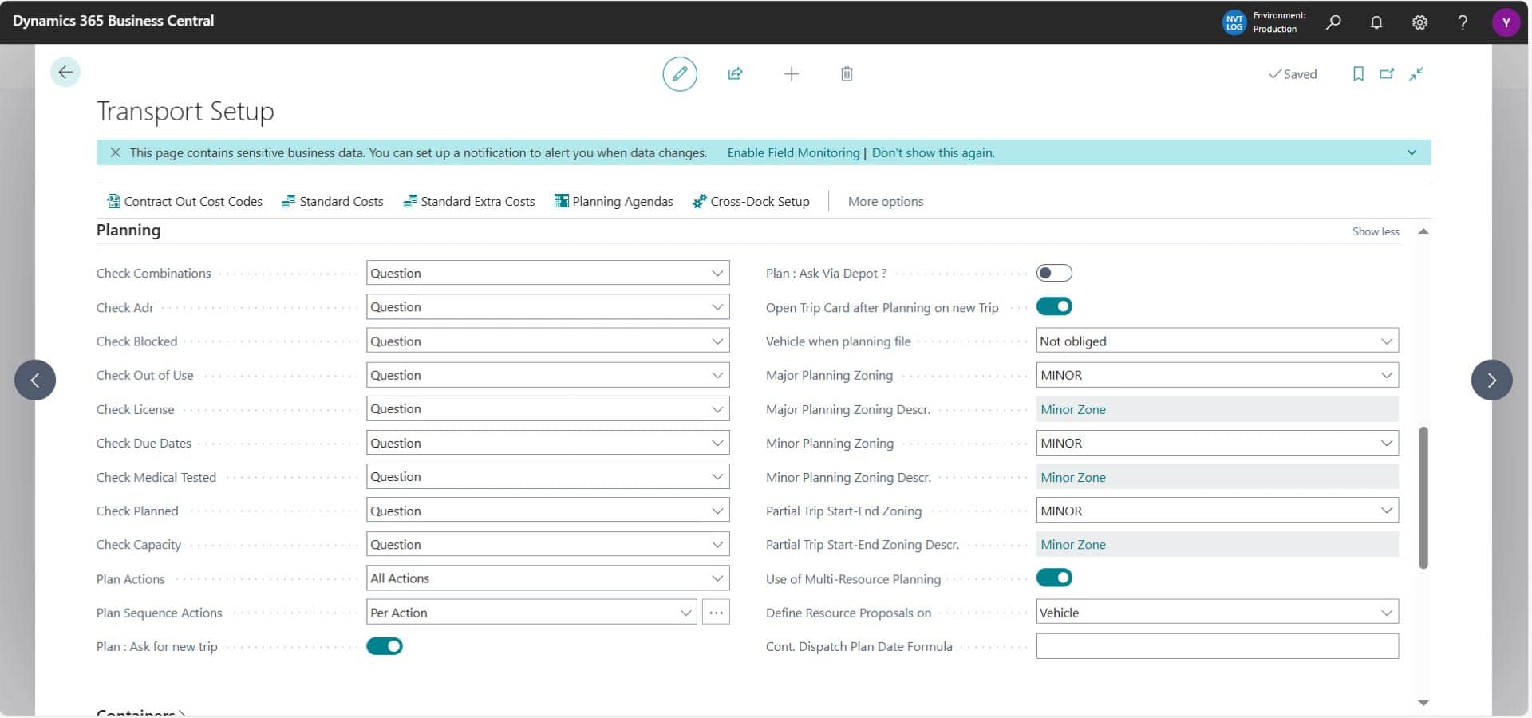Image resolution: width=1532 pixels, height=718 pixels.
Task: Open the Check Combinations dropdown
Action: [547, 273]
